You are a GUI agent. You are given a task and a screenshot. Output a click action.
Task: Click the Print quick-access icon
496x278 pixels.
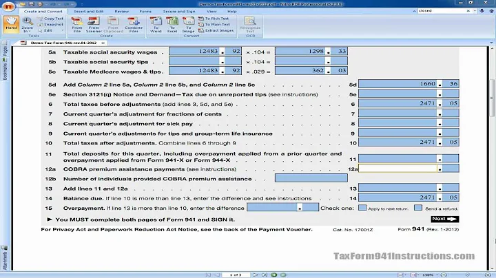click(x=41, y=4)
